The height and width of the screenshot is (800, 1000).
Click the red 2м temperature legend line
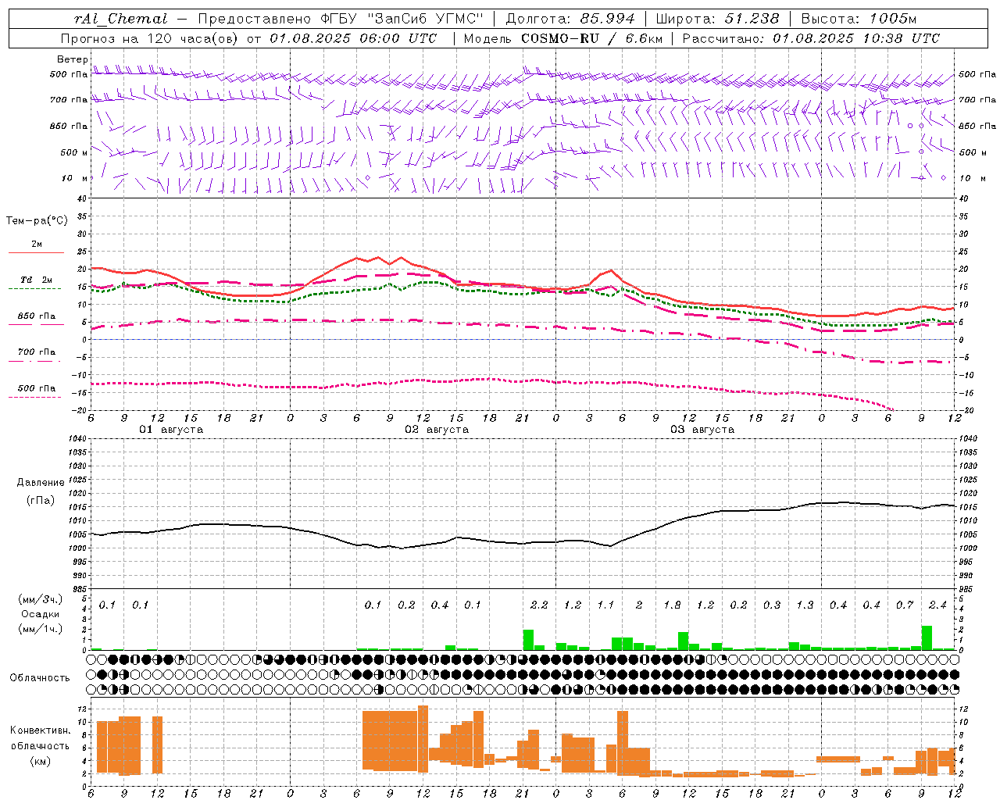pos(36,252)
